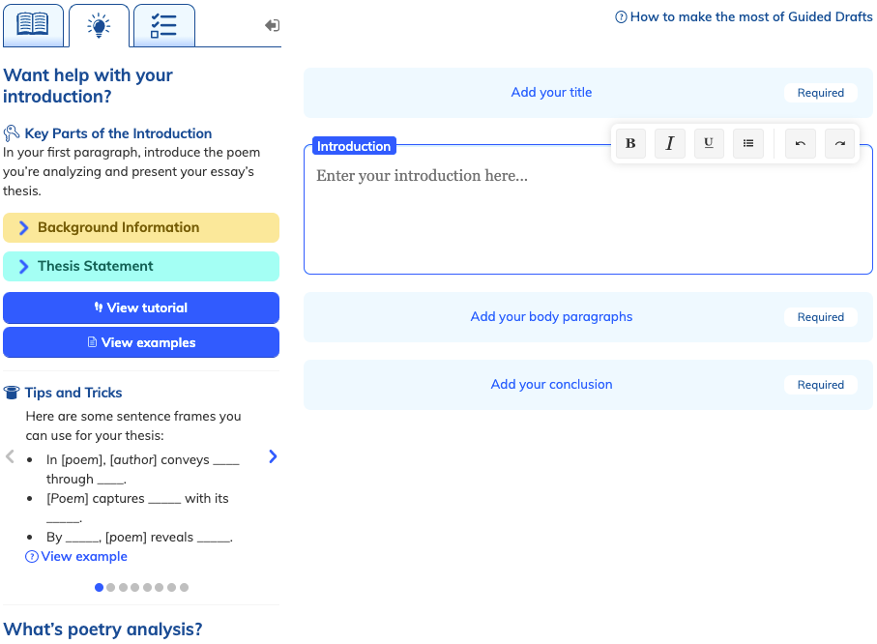Screen dimensions: 877x644
Task: Toggle italic formatting
Action: (669, 143)
